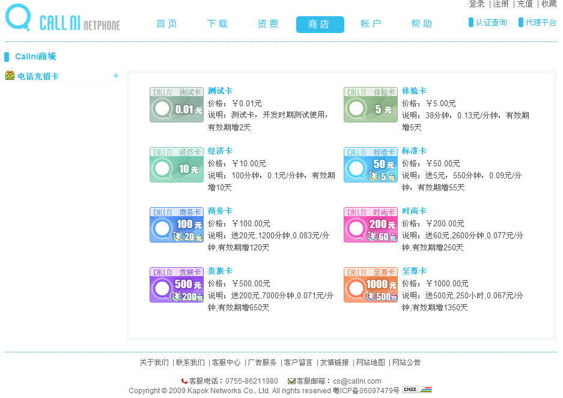The image size is (563, 398).
Task: Click the 200元 时尚卡 card image
Action: click(371, 225)
